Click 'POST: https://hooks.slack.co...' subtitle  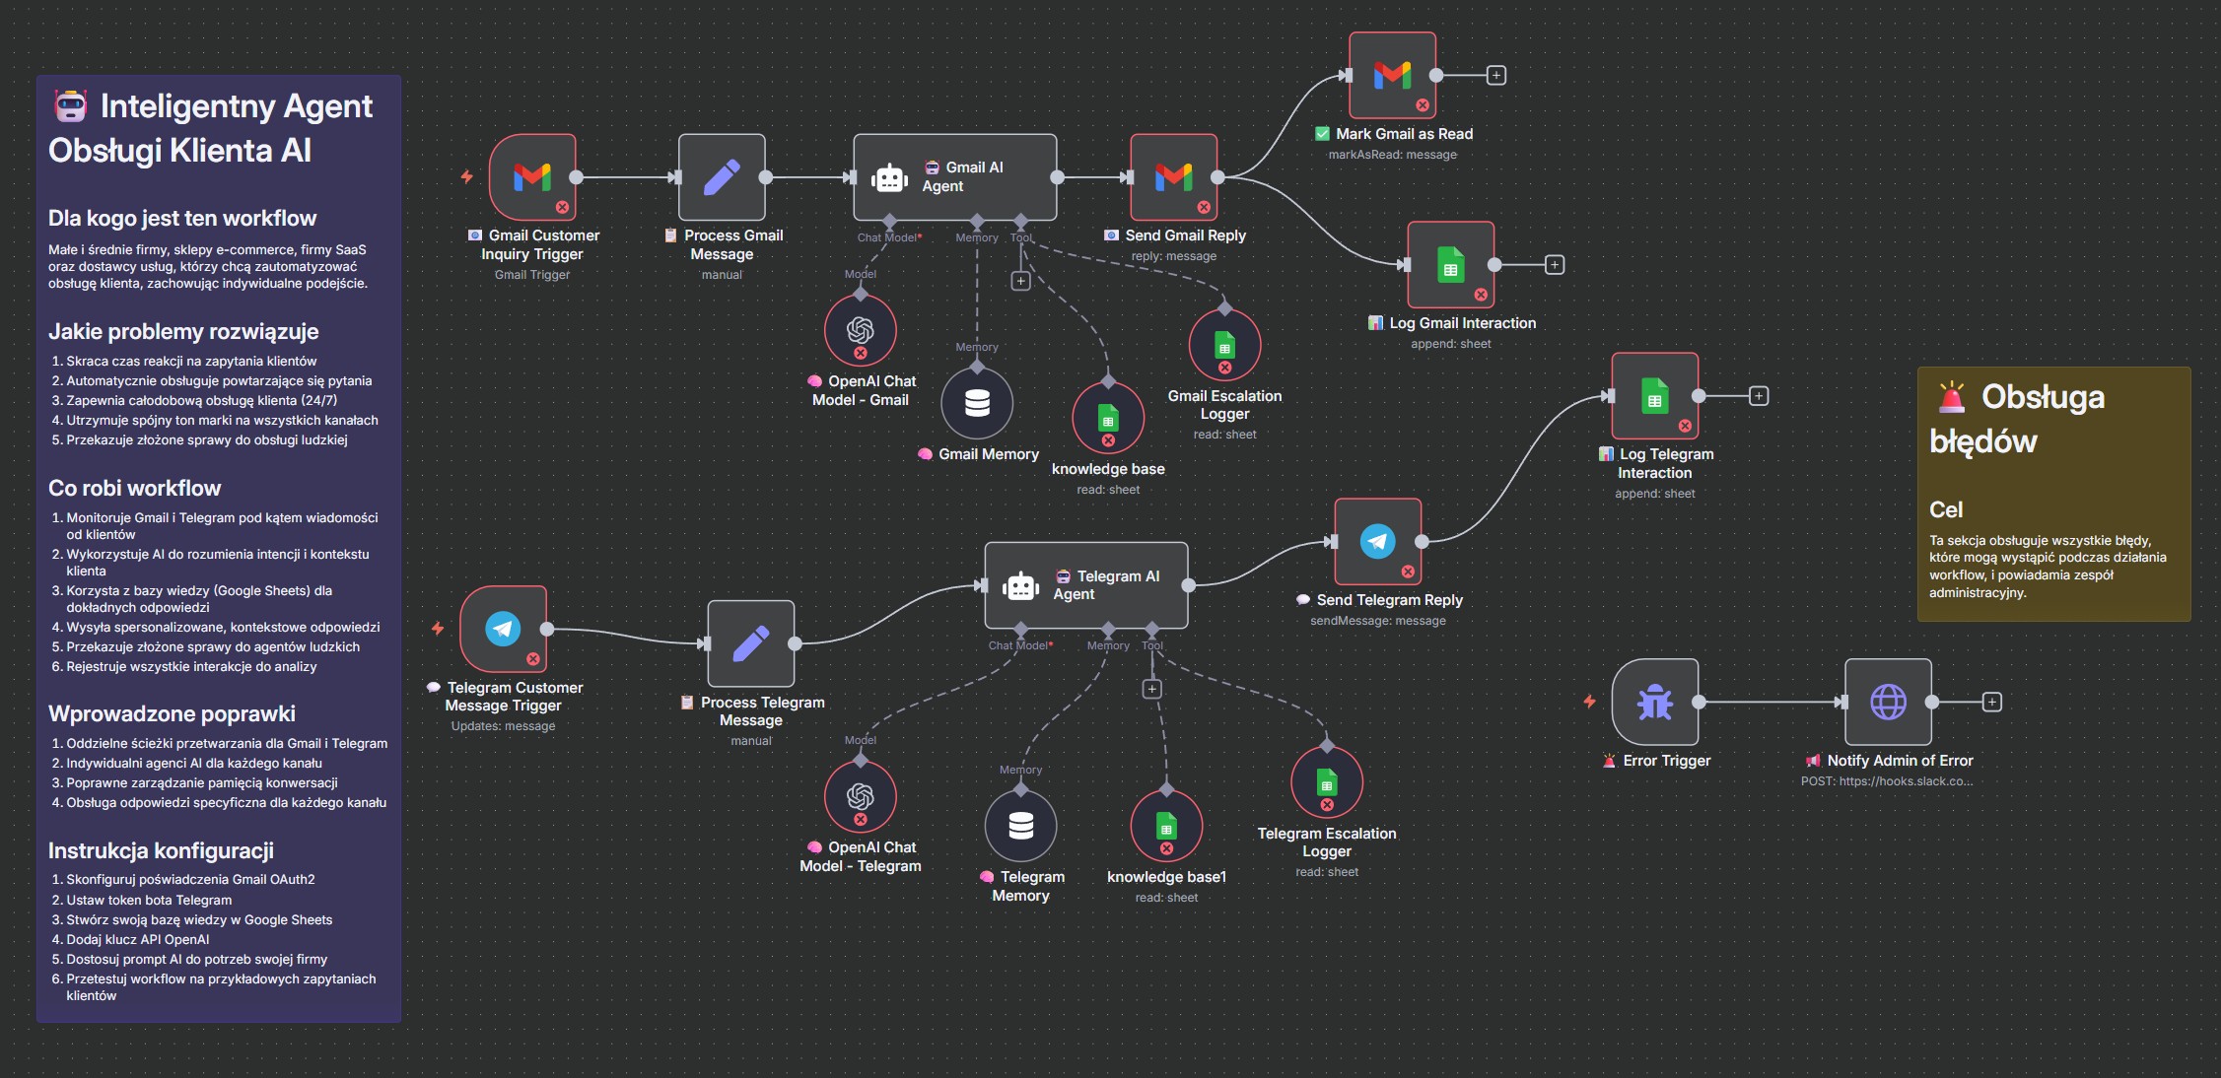click(x=1887, y=781)
